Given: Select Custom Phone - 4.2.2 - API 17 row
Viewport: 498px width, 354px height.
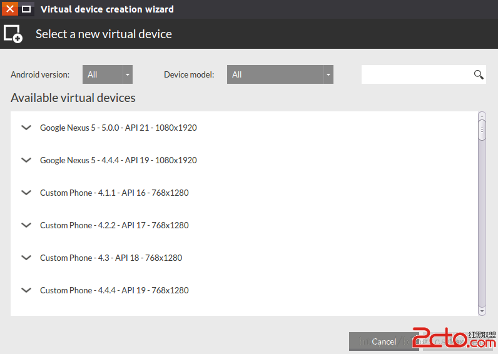Looking at the screenshot, I should click(x=244, y=225).
